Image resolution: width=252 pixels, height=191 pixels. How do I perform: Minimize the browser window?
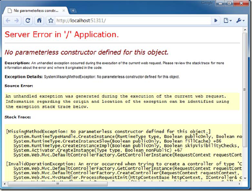[x=220, y=3]
